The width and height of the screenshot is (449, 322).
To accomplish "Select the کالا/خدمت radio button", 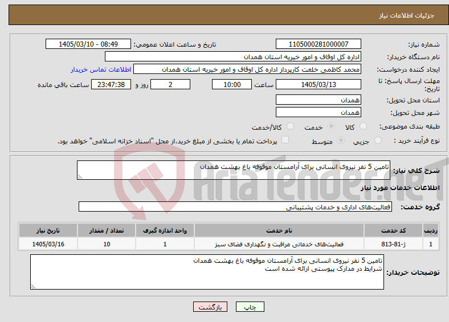I will pyautogui.click(x=291, y=126).
